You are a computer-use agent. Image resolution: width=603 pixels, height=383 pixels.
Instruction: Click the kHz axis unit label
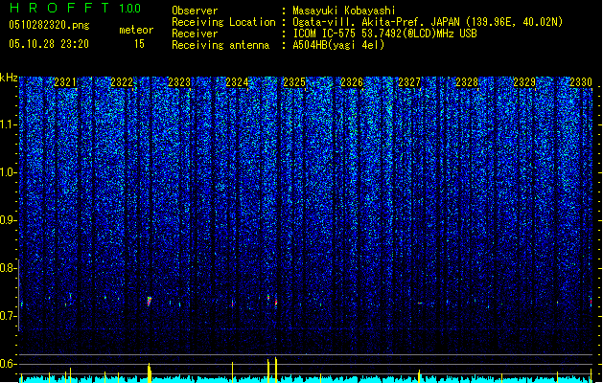pos(9,78)
